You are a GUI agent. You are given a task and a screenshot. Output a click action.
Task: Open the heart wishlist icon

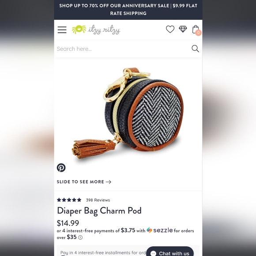pyautogui.click(x=170, y=29)
